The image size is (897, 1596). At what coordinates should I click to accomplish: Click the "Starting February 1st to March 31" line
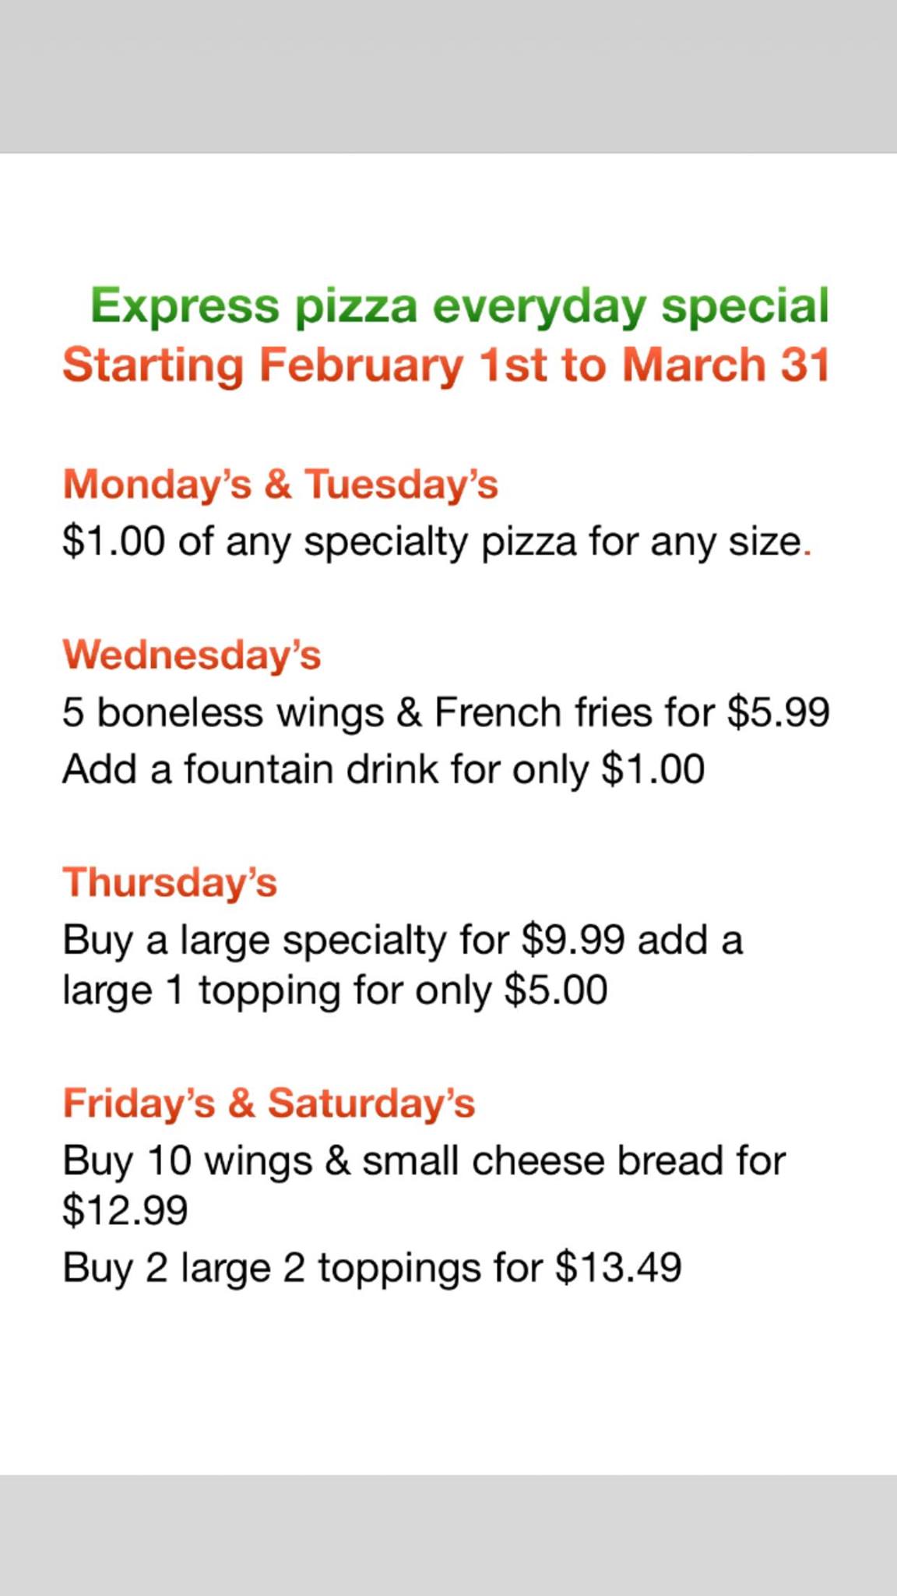click(446, 365)
